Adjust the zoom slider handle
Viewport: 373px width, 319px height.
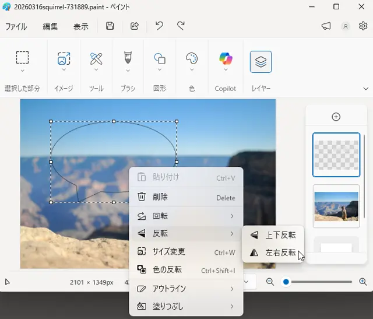pyautogui.click(x=286, y=282)
